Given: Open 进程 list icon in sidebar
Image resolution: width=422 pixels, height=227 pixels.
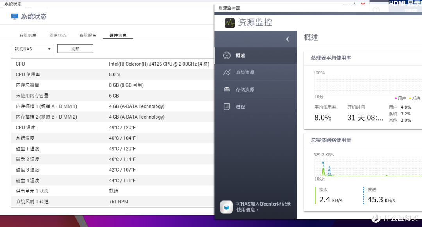Looking at the screenshot, I should 227,106.
